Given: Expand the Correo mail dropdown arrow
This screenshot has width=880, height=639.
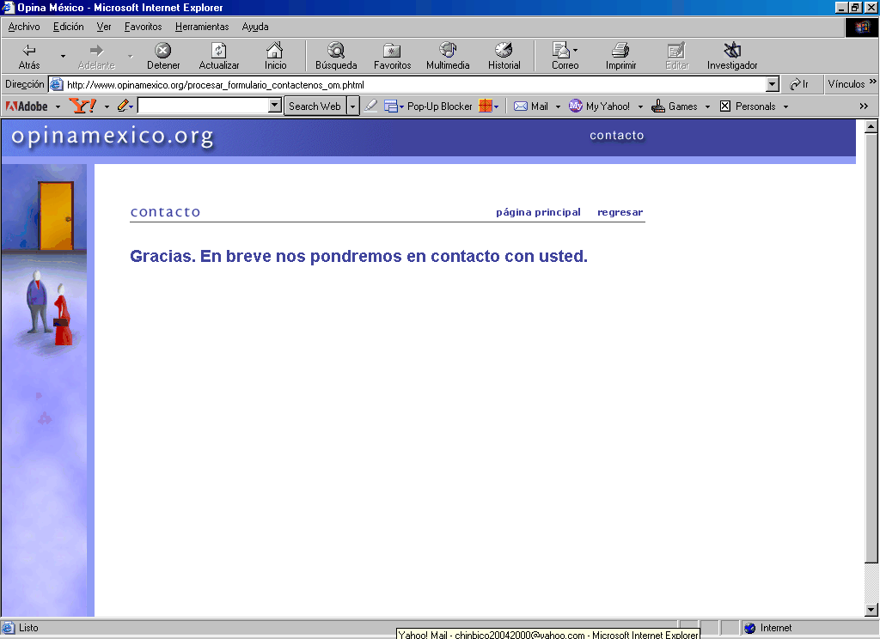Looking at the screenshot, I should 576,51.
